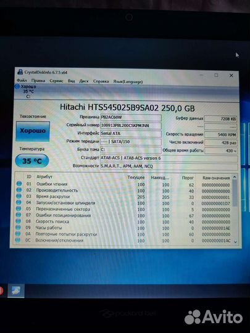Open the Вид menu
This screenshot has height=333, width=250.
pyautogui.click(x=71, y=81)
